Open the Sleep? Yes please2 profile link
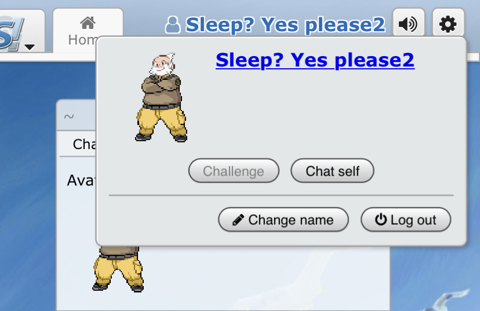480x311 pixels. tap(315, 60)
